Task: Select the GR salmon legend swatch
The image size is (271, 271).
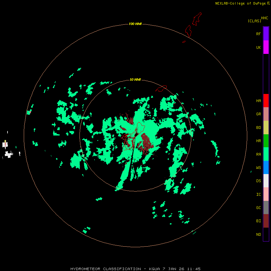Action: click(x=266, y=114)
